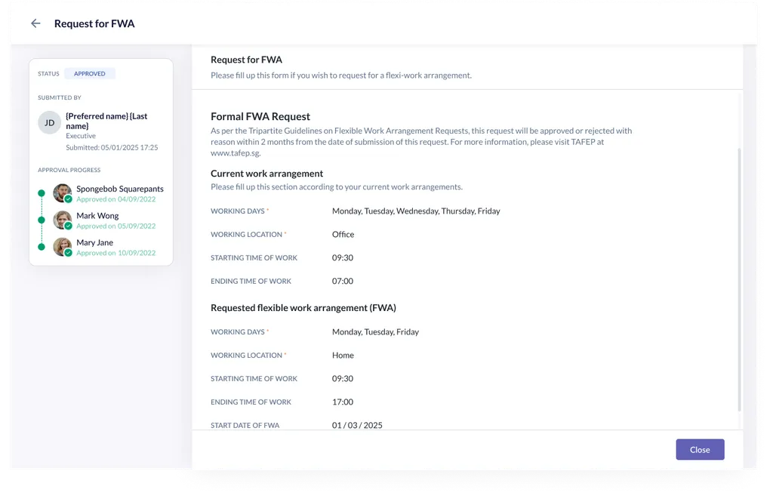The height and width of the screenshot is (499, 773).
Task: Click Mary Jane's avatar photo
Action: click(62, 247)
